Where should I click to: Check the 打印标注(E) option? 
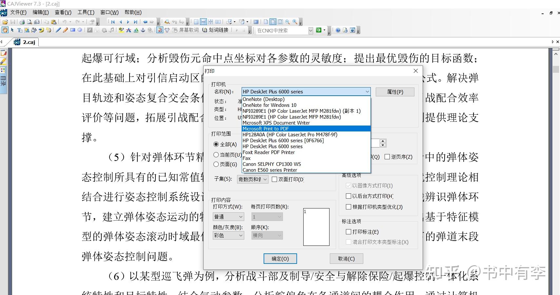click(349, 232)
